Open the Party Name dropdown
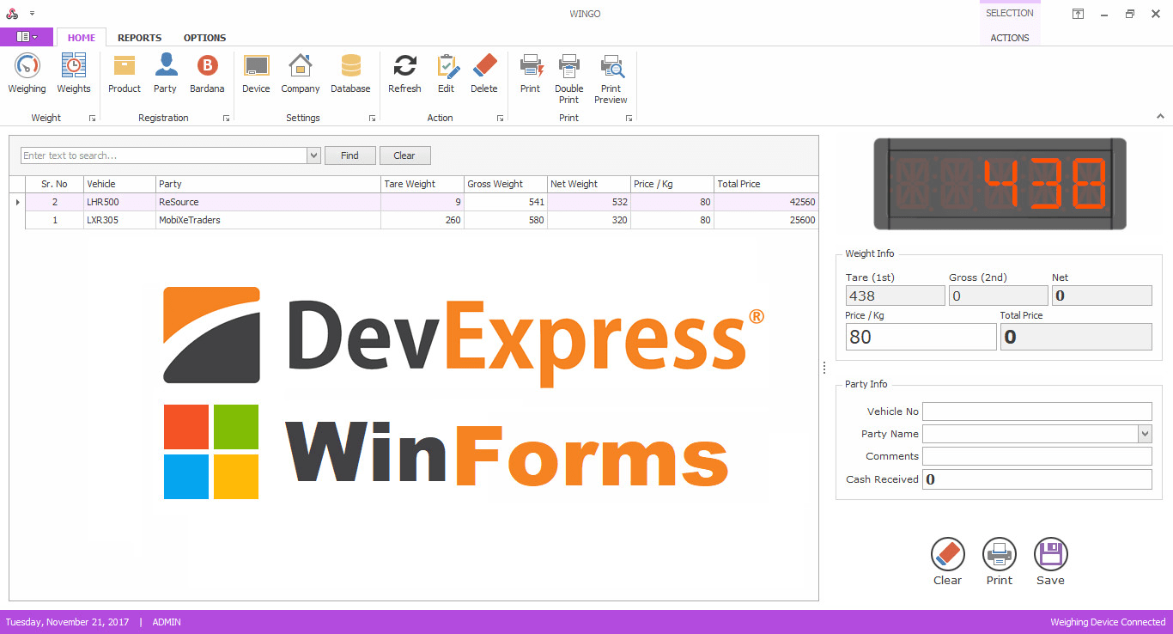This screenshot has height=634, width=1173. (x=1146, y=434)
